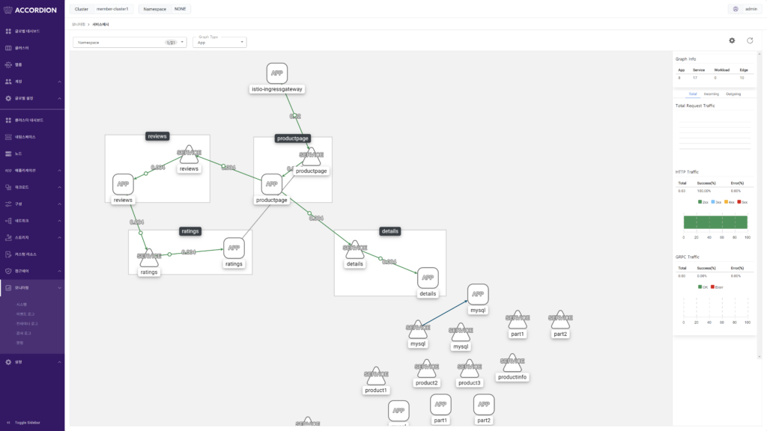Open 컨테이너 로그 submenu item

point(27,323)
